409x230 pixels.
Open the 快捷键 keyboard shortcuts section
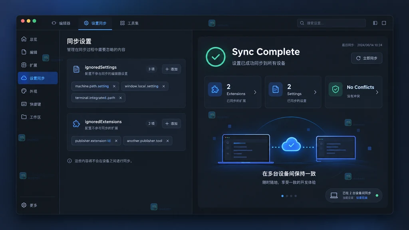coord(38,104)
